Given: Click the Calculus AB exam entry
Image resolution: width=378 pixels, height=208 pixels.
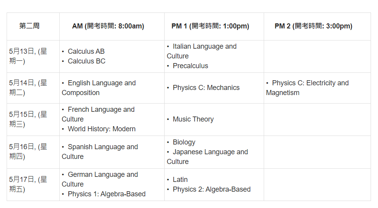Looking at the screenshot, I should pyautogui.click(x=86, y=51).
